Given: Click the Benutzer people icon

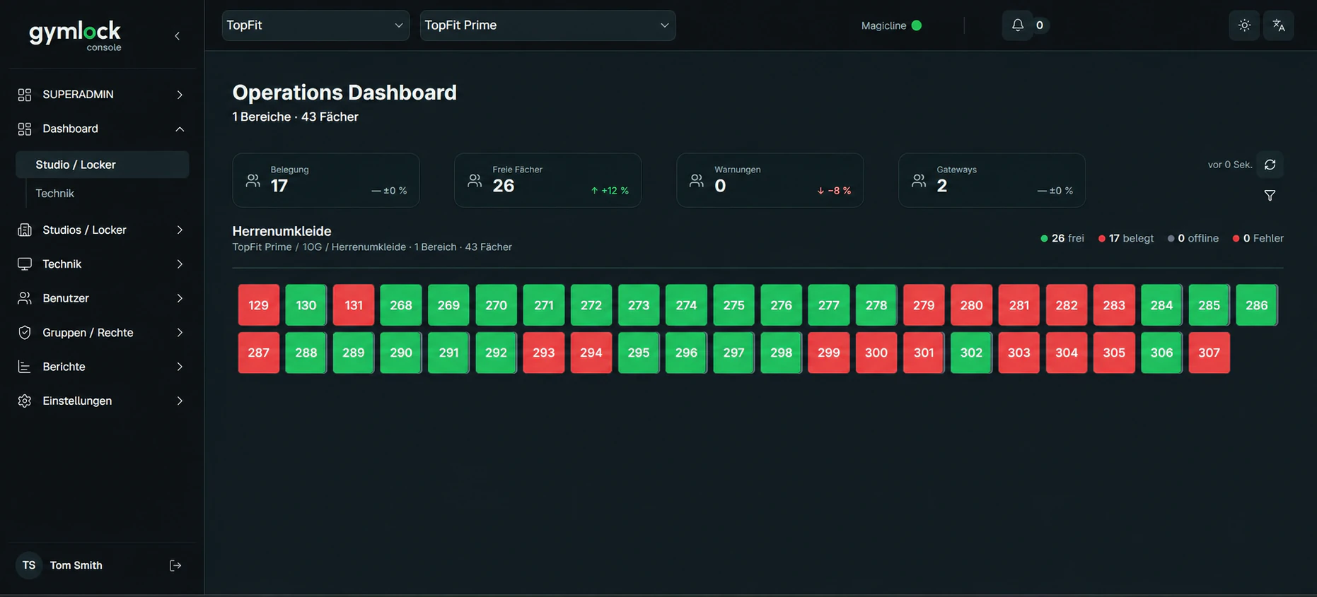Looking at the screenshot, I should (25, 298).
